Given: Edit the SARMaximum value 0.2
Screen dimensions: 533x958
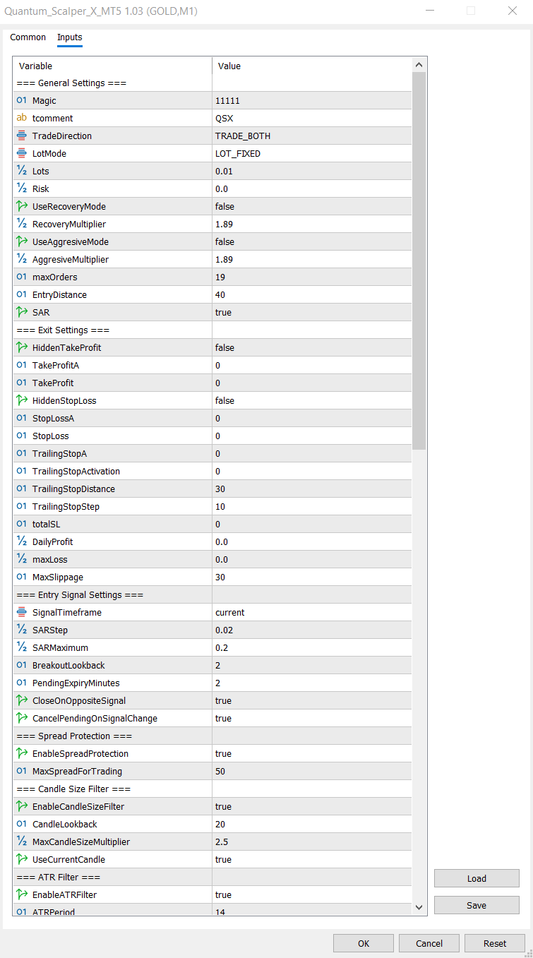Looking at the screenshot, I should pos(312,648).
